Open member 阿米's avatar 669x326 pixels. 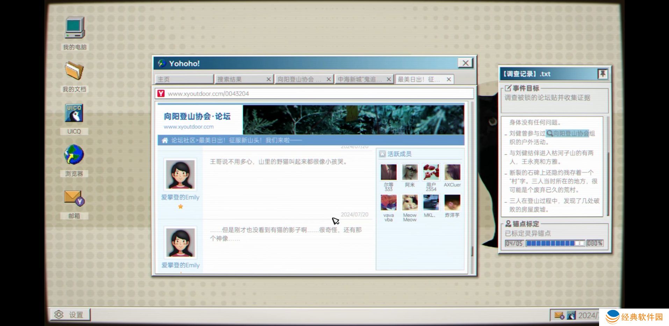point(410,172)
